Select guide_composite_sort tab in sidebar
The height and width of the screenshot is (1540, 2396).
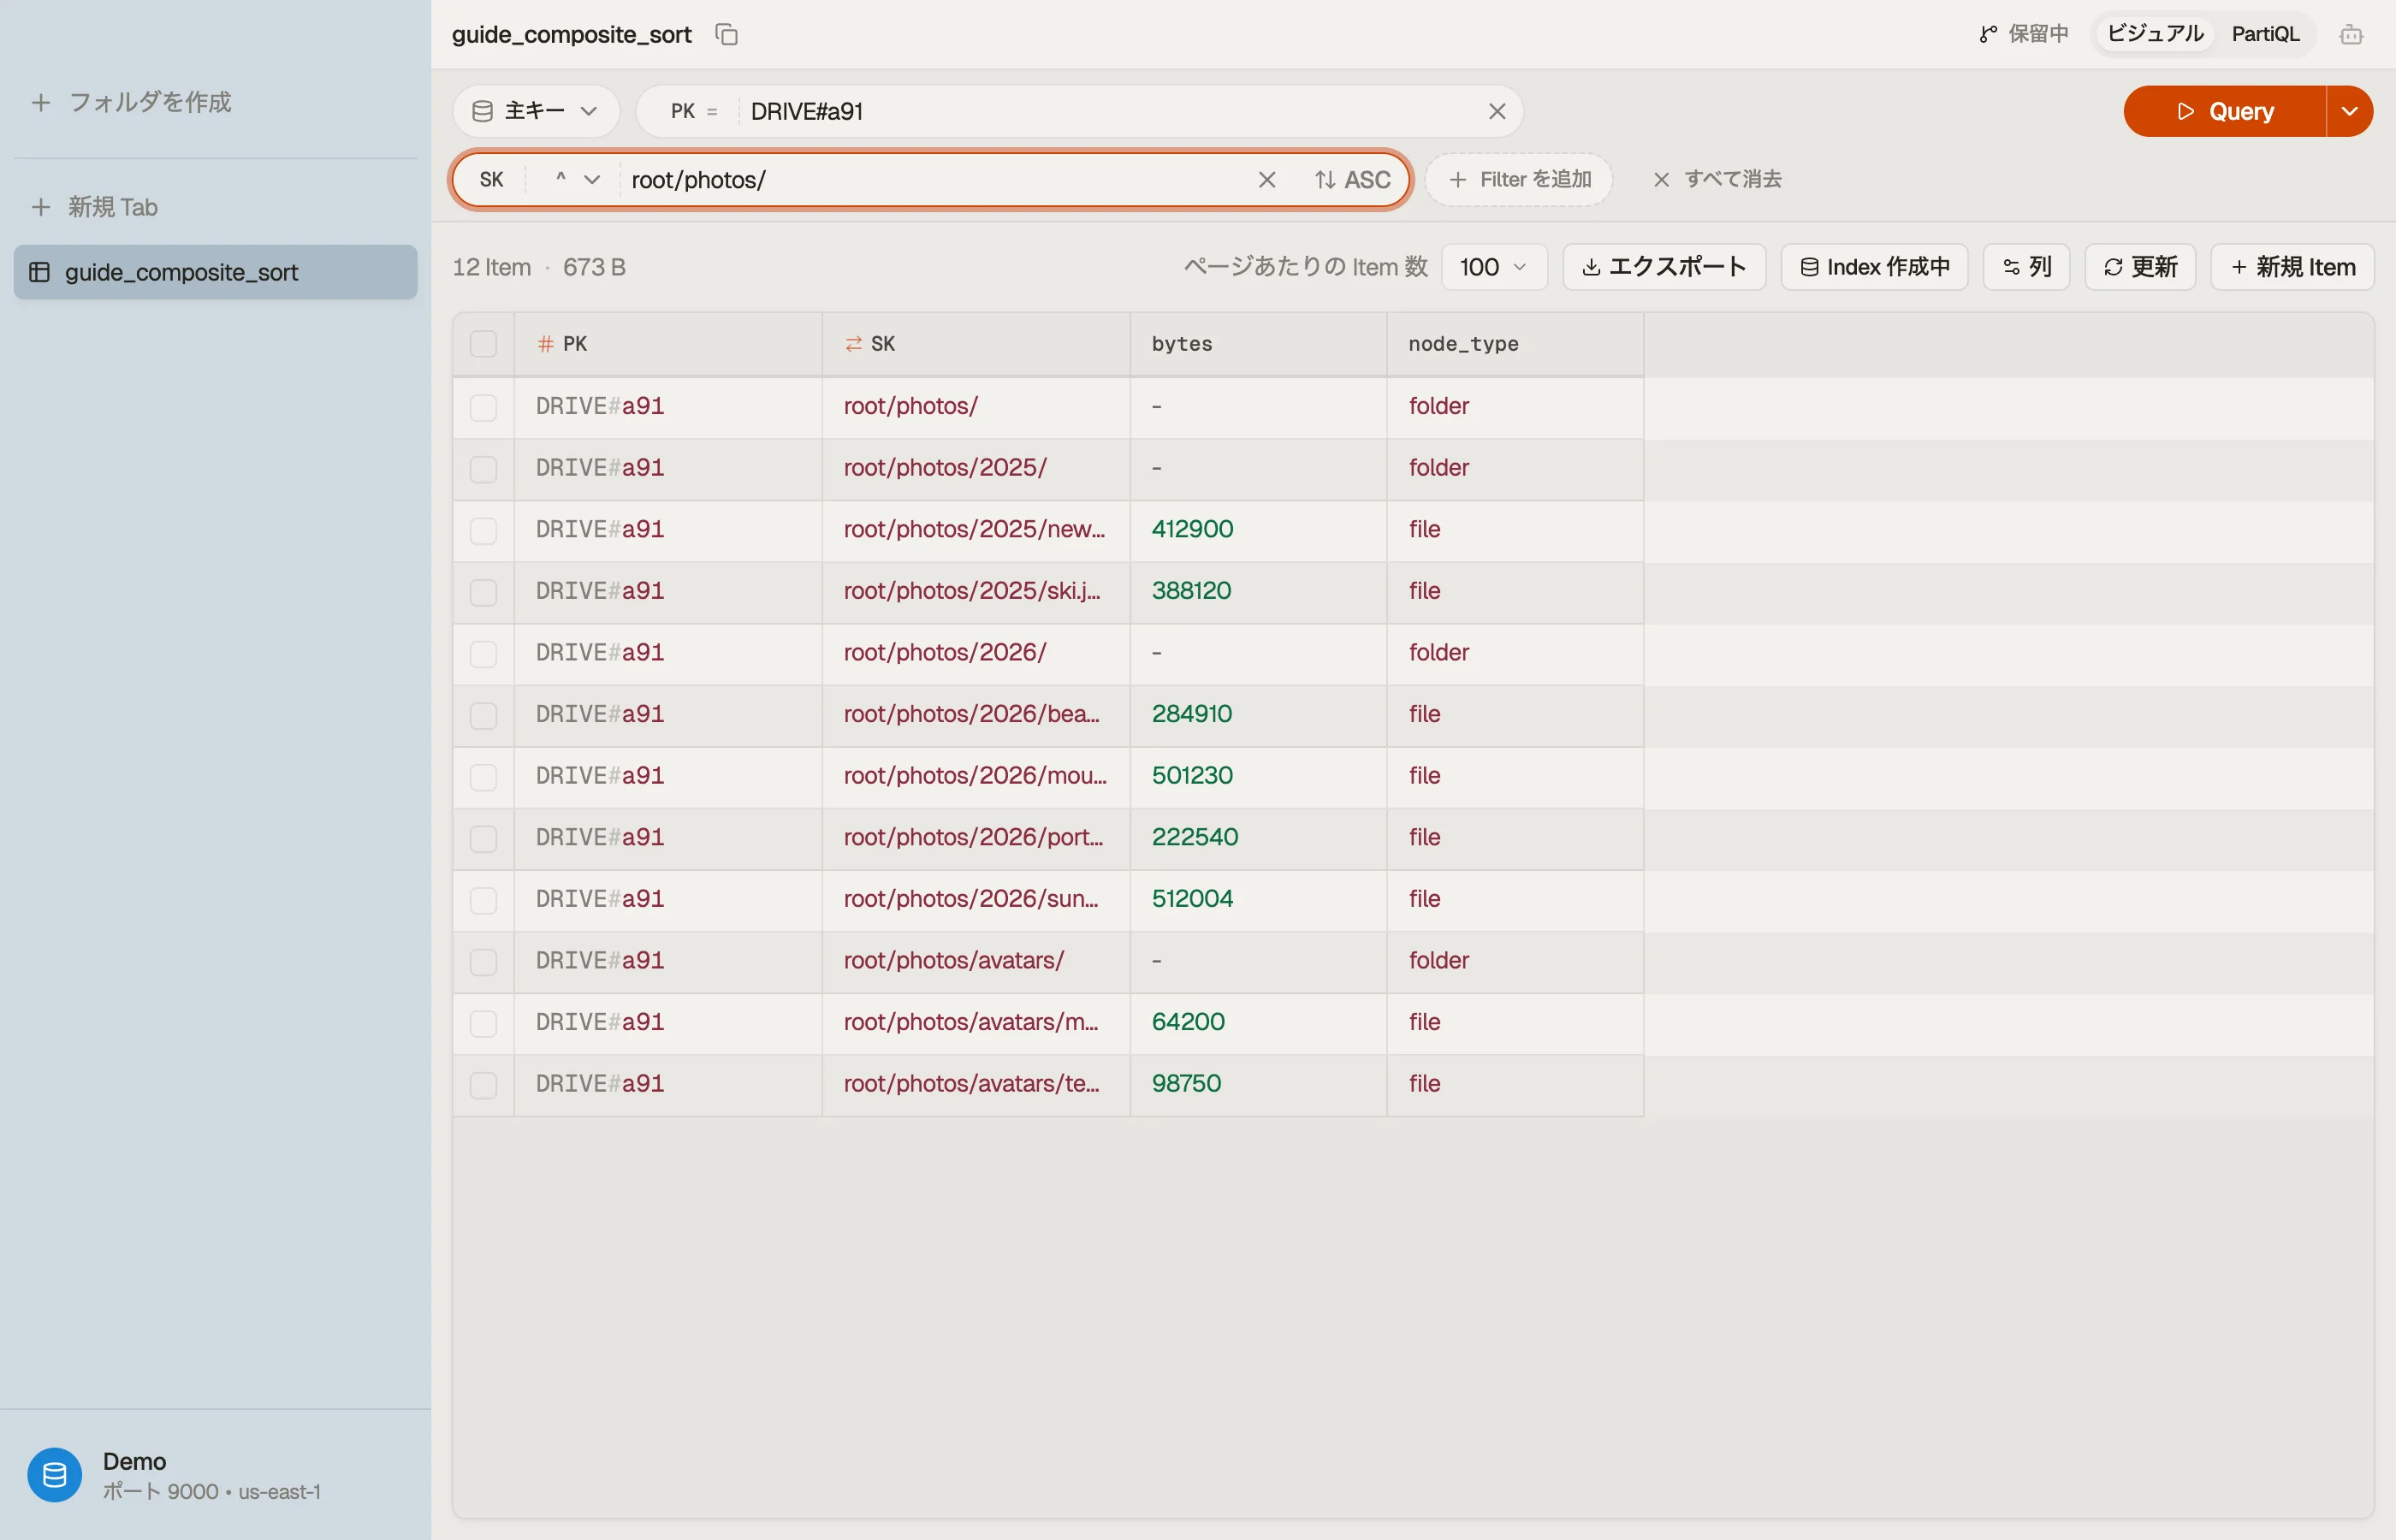point(216,272)
